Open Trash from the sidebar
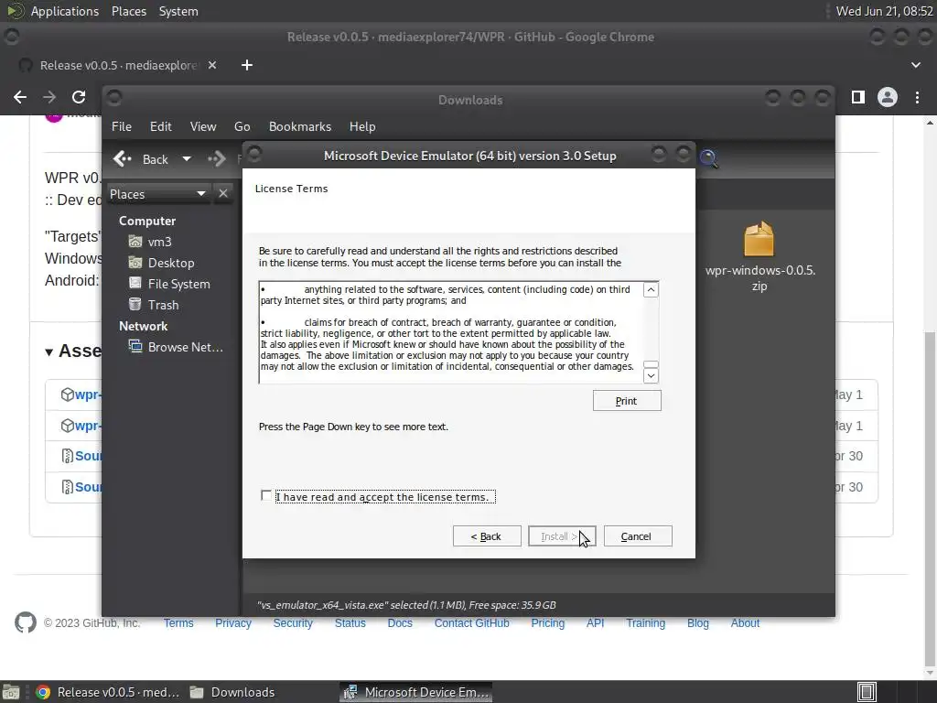Screen dimensions: 937x703 (154, 305)
